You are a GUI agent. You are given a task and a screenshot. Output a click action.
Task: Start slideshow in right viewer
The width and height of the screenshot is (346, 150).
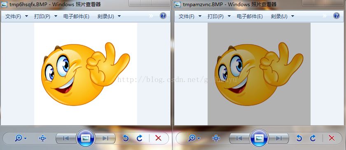(259, 138)
